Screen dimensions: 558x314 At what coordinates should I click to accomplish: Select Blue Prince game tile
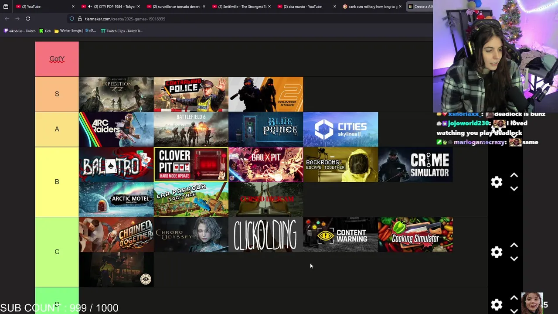coord(266,130)
